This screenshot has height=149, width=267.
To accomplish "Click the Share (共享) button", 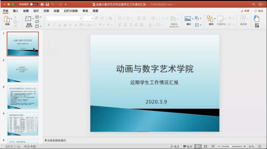I will point(245,11).
